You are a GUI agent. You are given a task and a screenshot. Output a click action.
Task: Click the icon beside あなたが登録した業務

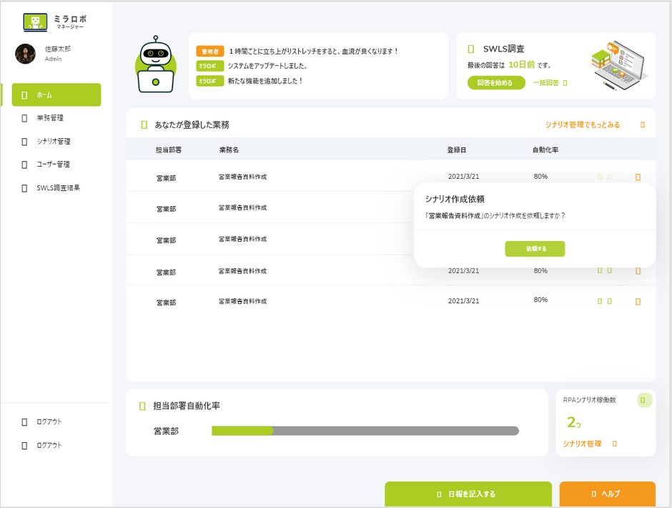tap(144, 125)
